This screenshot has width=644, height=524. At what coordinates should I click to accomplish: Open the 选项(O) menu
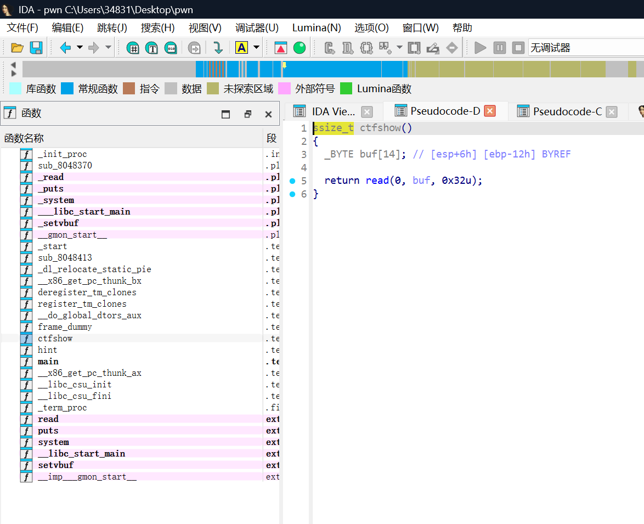tap(371, 28)
